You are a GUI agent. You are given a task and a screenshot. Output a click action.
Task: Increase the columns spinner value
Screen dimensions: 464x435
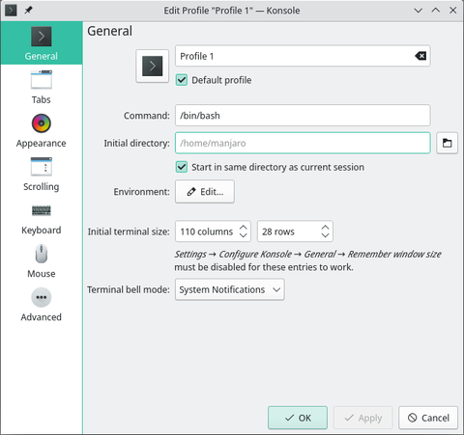tap(244, 227)
